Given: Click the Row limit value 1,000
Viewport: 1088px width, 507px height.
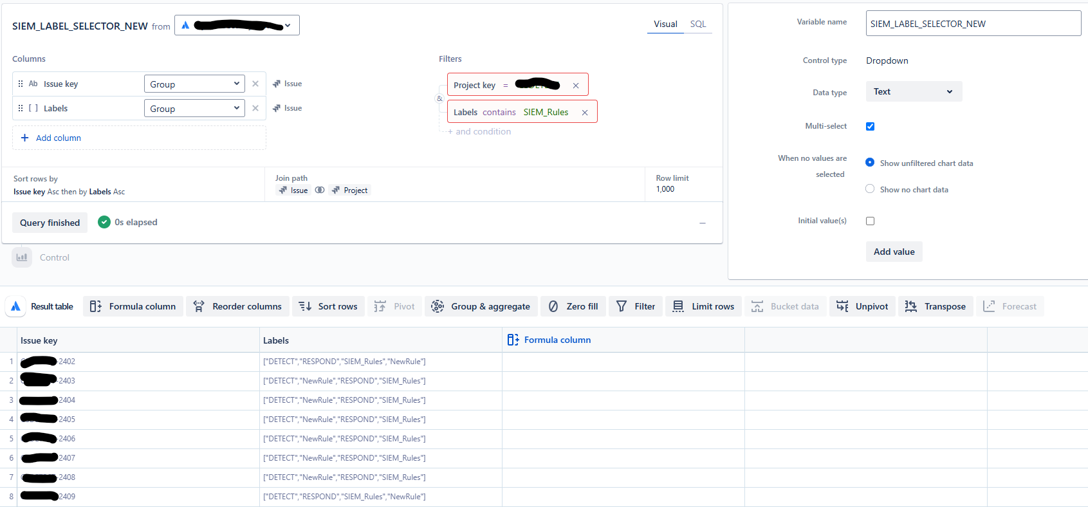Looking at the screenshot, I should [665, 189].
